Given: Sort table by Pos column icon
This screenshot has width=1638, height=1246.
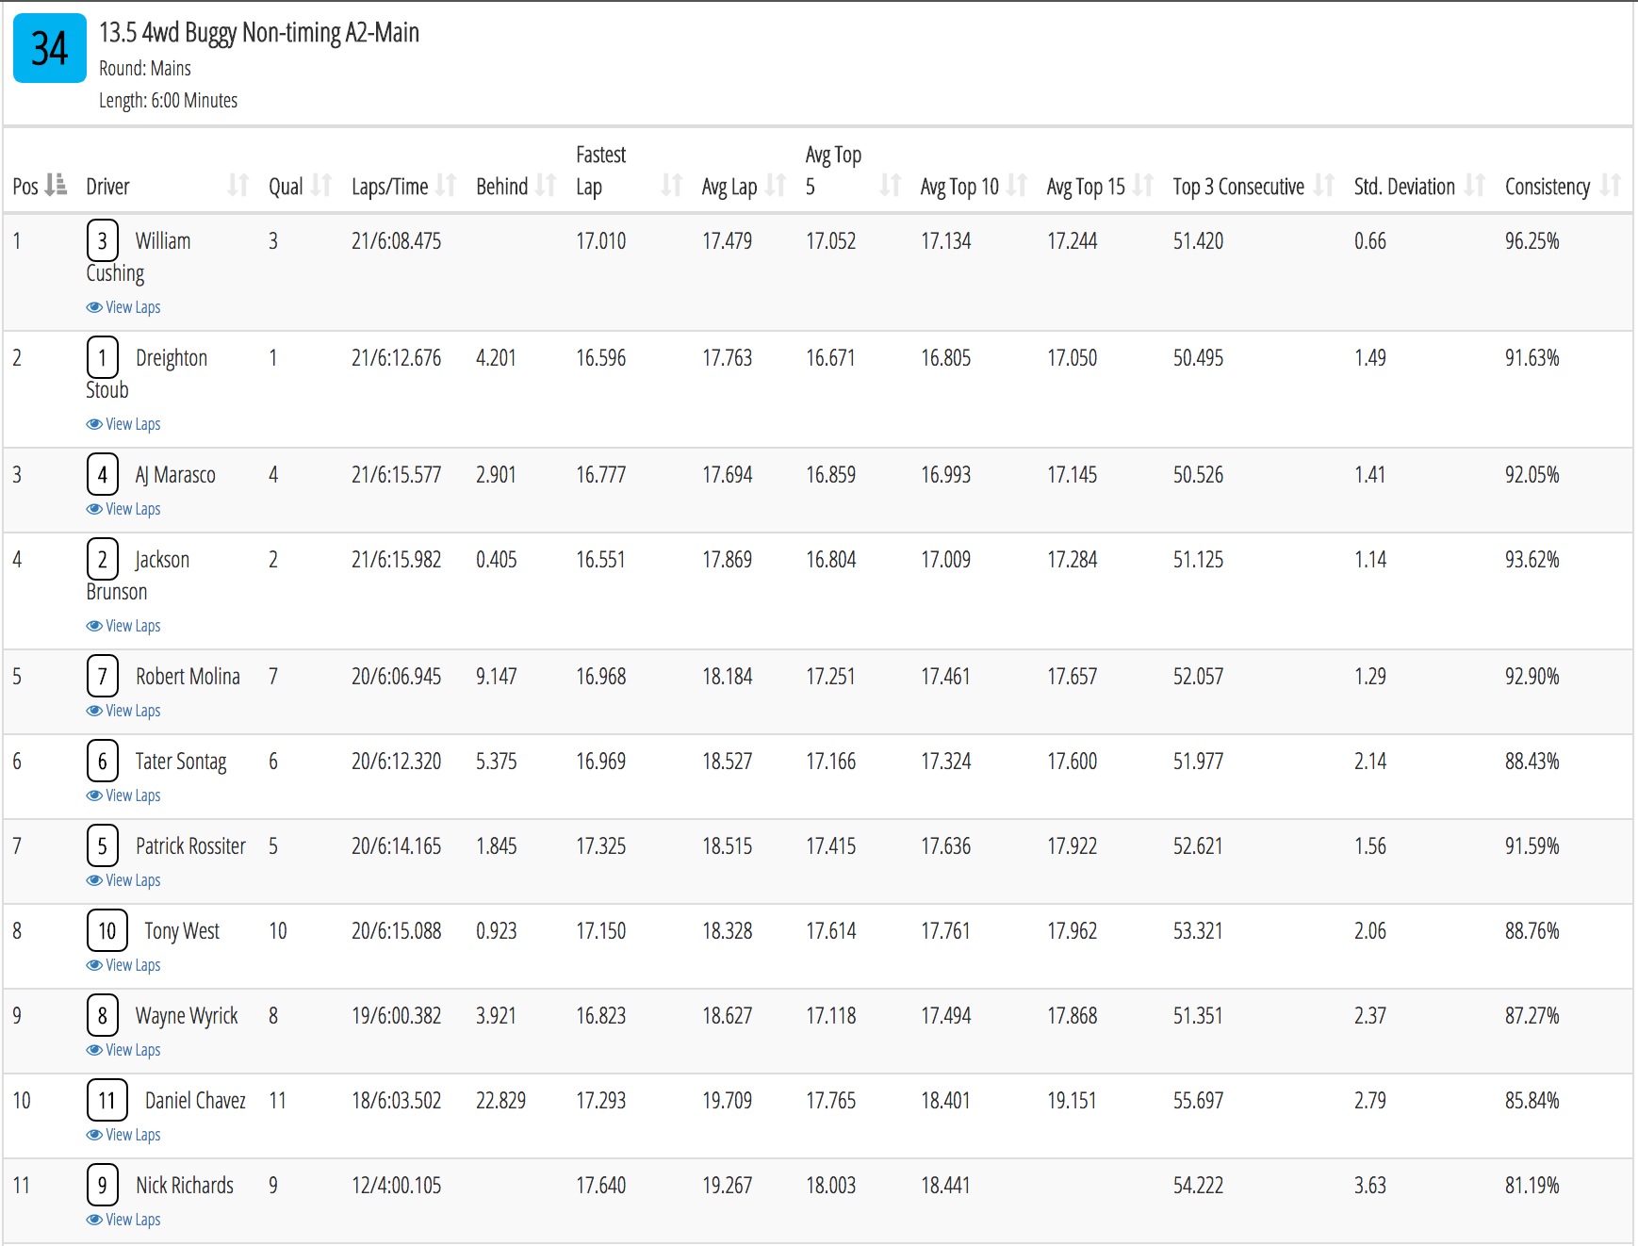Looking at the screenshot, I should [56, 185].
